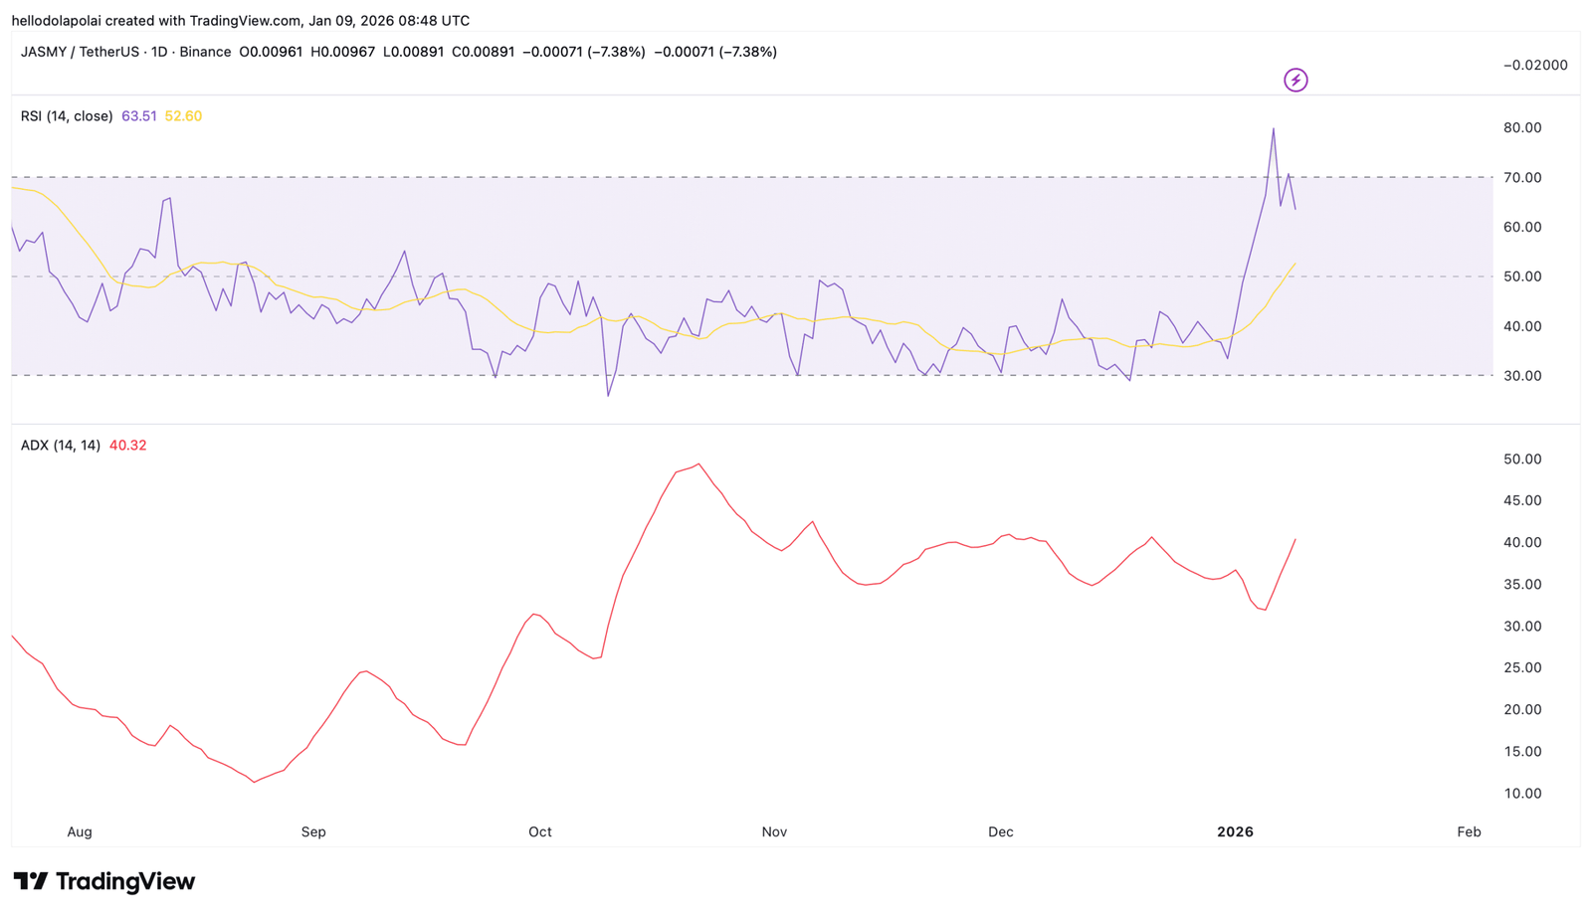Image resolution: width=1592 pixels, height=916 pixels.
Task: Click the purple RSI value 63.51
Action: coord(138,116)
